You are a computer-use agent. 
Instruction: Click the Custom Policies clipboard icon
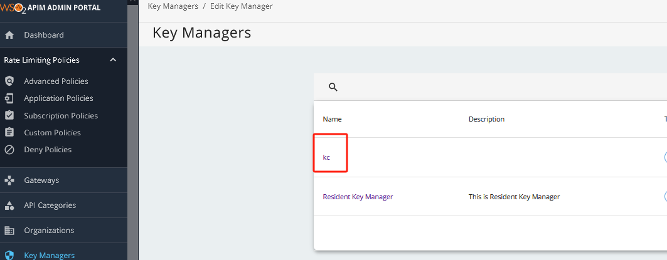point(9,133)
